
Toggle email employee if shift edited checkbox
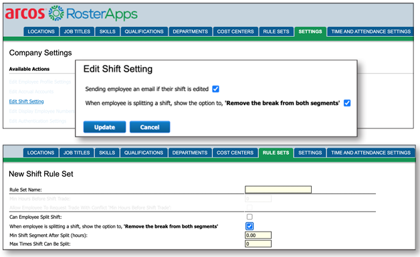point(215,89)
